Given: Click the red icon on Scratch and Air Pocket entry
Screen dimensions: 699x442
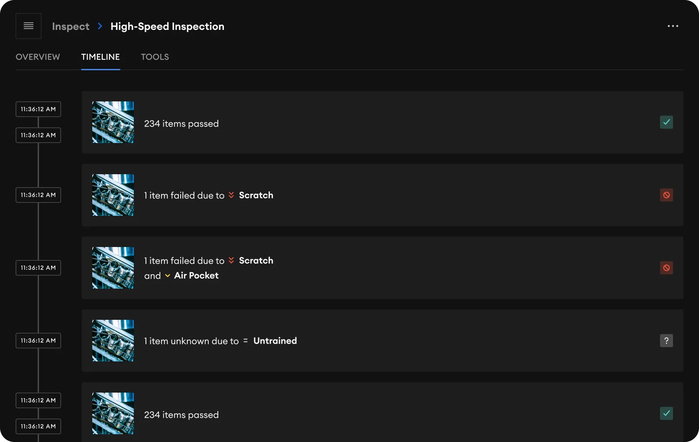Looking at the screenshot, I should [667, 268].
